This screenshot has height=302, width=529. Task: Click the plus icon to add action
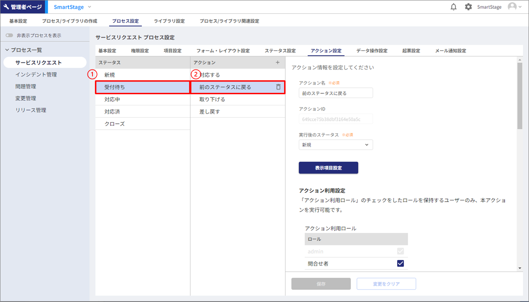277,62
